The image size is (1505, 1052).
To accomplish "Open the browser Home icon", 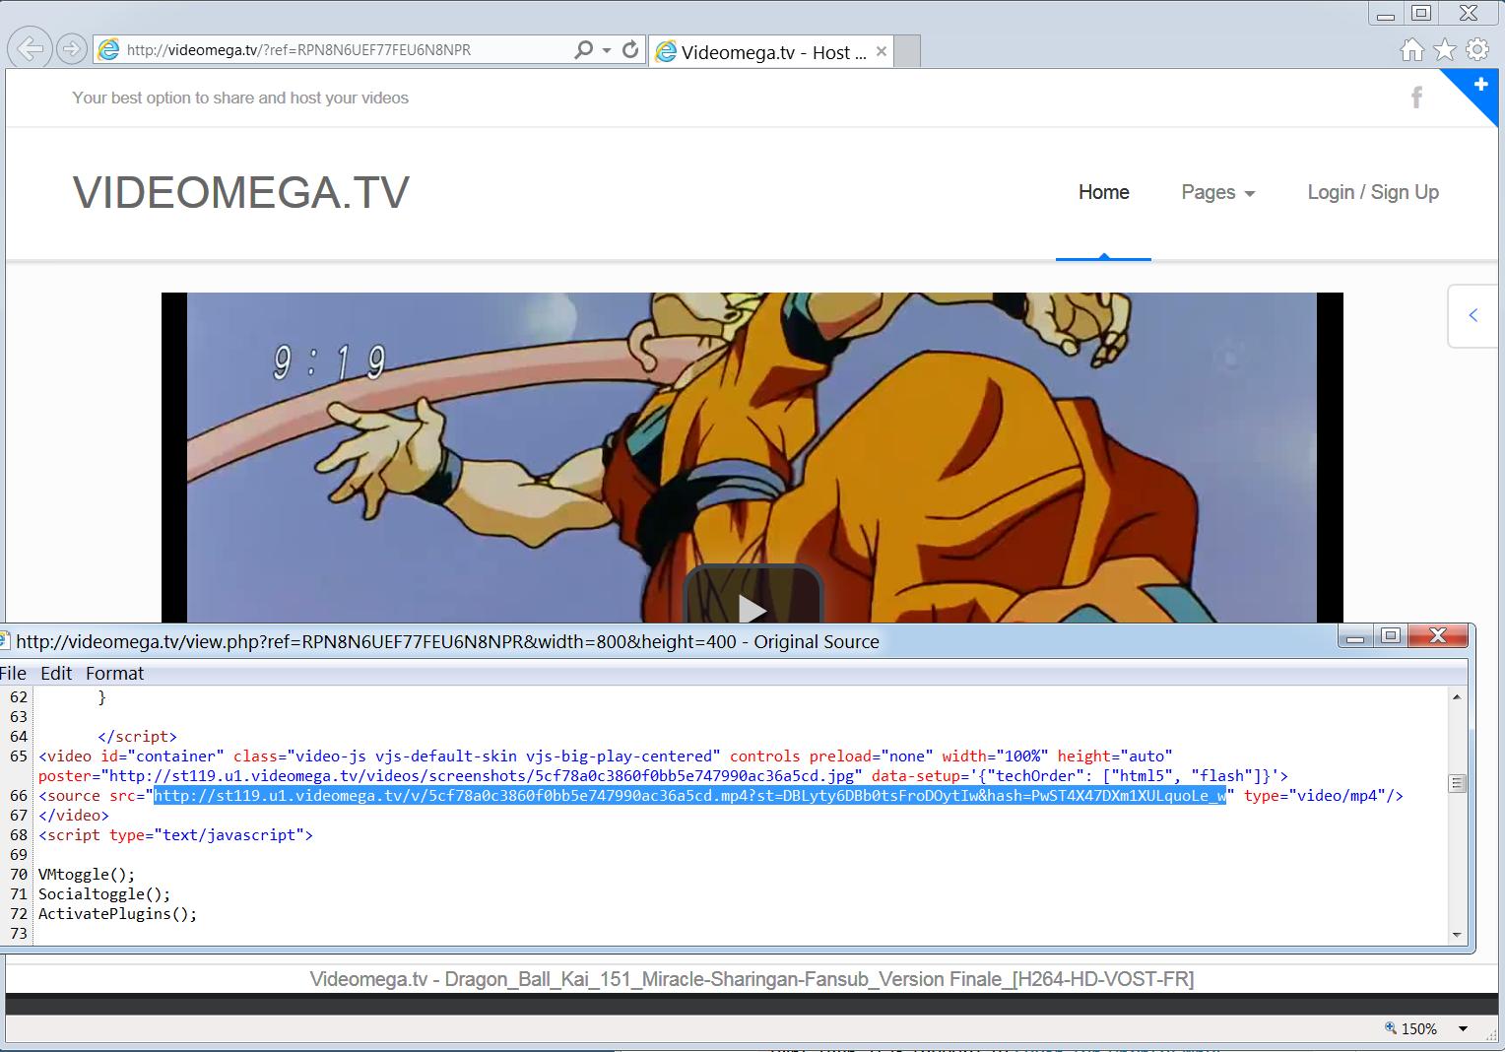I will 1412,49.
